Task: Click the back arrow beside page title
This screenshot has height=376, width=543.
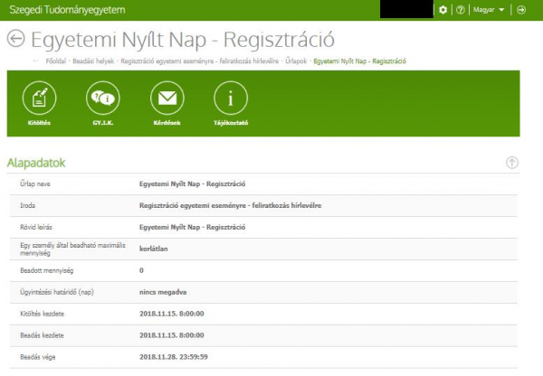Action: (x=15, y=38)
